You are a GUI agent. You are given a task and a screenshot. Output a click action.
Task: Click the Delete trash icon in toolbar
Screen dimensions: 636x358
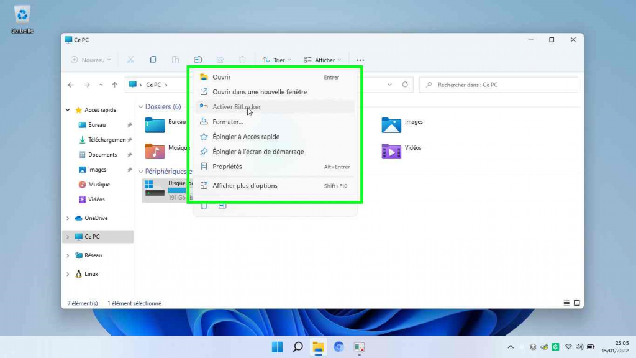(x=243, y=60)
